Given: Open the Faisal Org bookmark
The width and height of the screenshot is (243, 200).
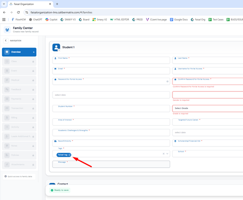Looking at the screenshot, I should [198, 19].
